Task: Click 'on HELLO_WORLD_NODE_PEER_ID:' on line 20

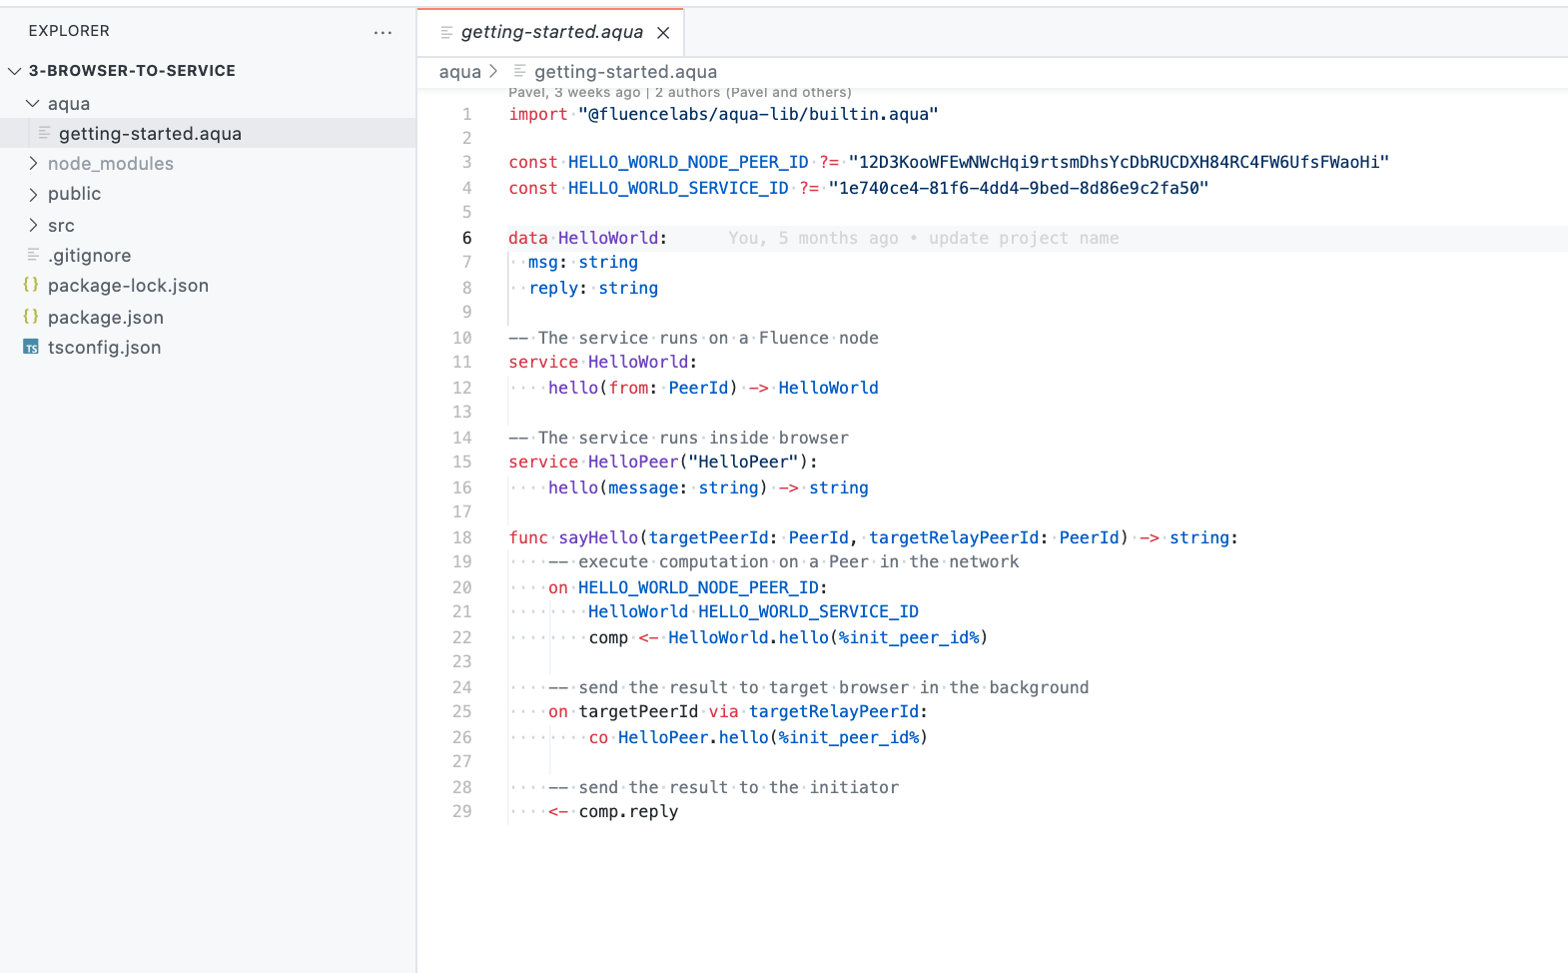Action: pyautogui.click(x=688, y=587)
